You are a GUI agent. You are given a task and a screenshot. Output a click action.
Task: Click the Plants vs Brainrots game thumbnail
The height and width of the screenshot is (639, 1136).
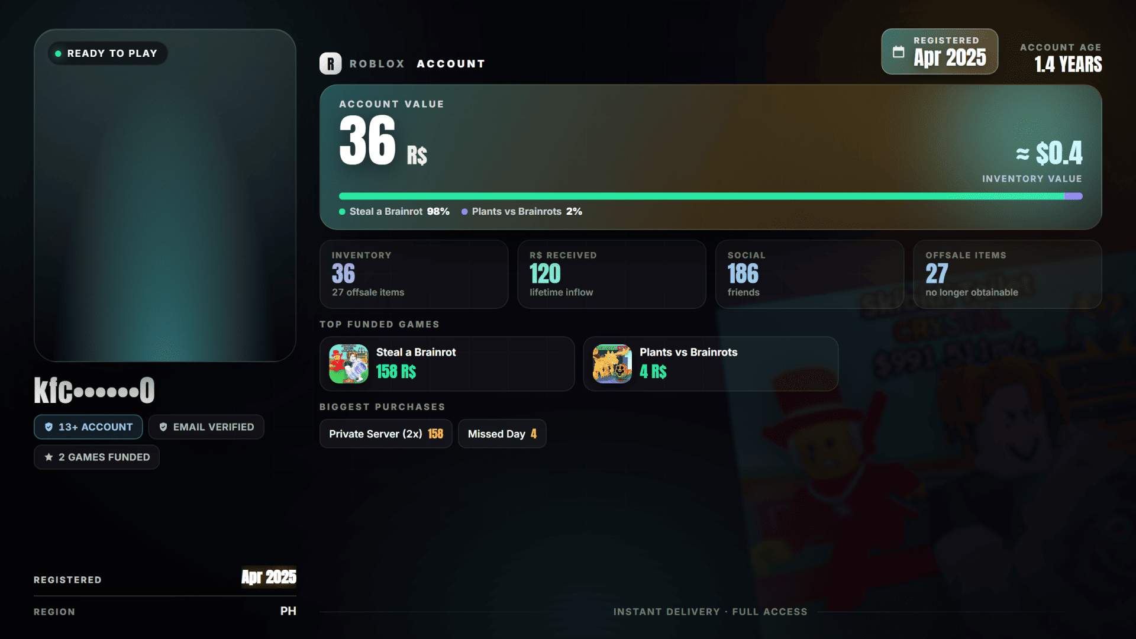coord(612,364)
